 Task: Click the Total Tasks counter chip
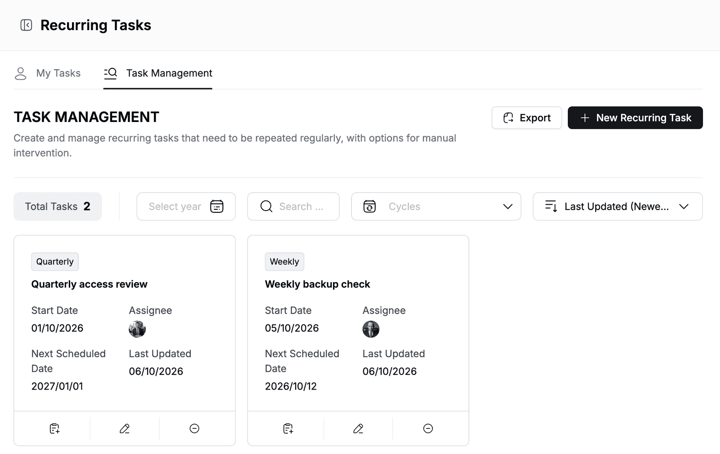58,207
